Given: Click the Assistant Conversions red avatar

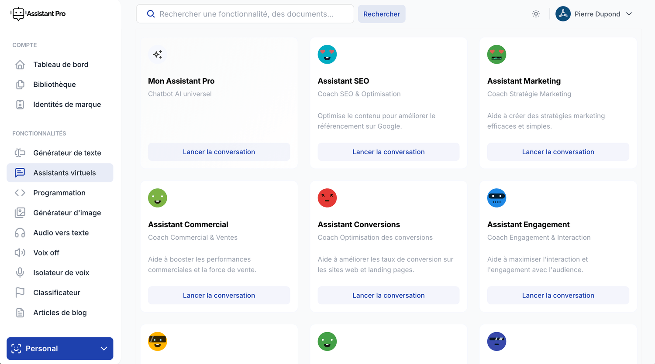Looking at the screenshot, I should click(x=327, y=198).
